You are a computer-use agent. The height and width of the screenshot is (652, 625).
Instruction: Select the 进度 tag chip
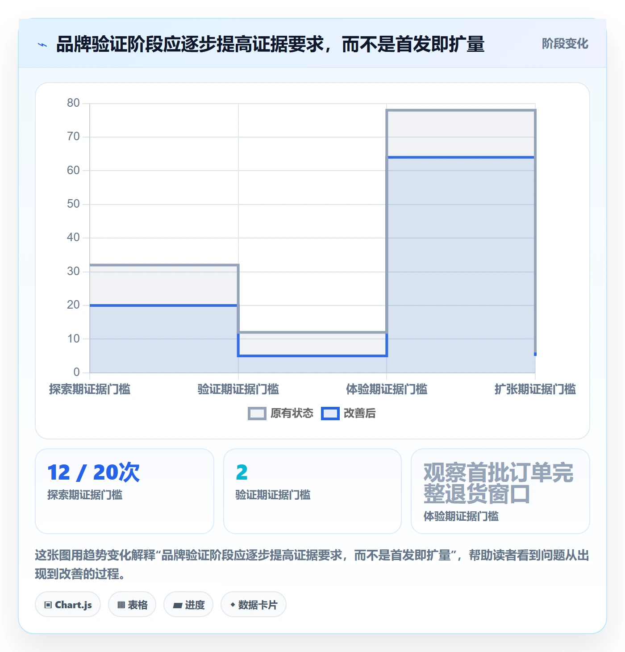pyautogui.click(x=188, y=605)
